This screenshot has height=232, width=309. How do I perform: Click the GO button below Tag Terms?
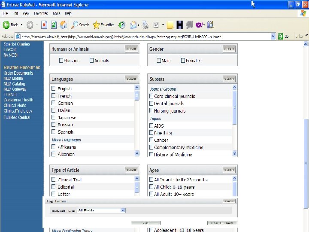pos(146,223)
